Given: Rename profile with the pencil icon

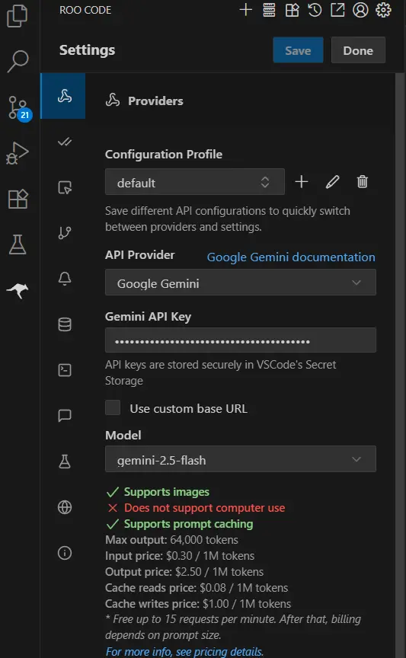Looking at the screenshot, I should click(x=332, y=182).
